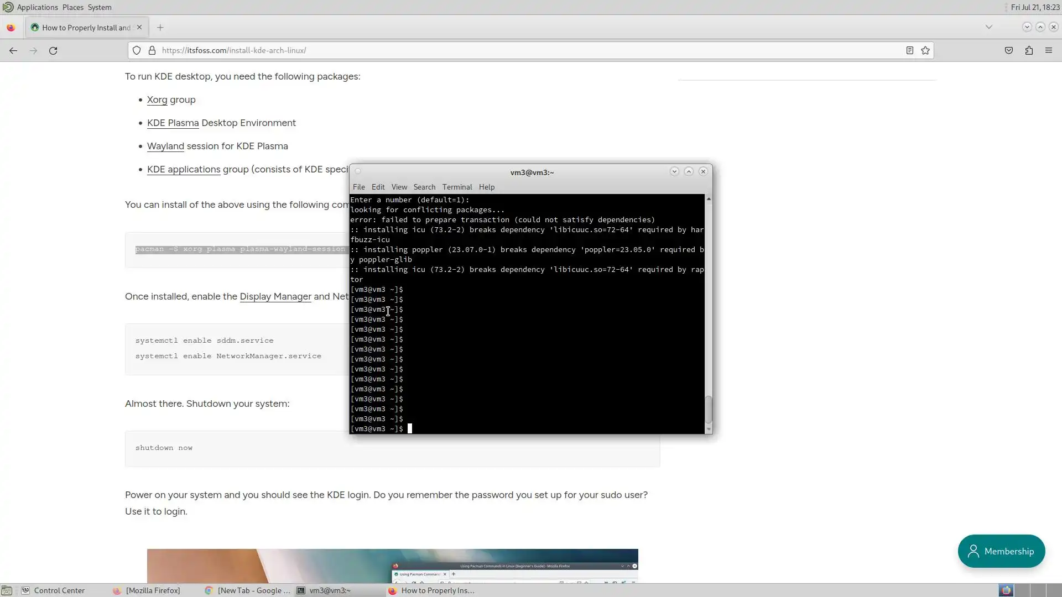Viewport: 1062px width, 597px height.
Task: Open the Applications menu in the top panel
Action: tap(37, 7)
